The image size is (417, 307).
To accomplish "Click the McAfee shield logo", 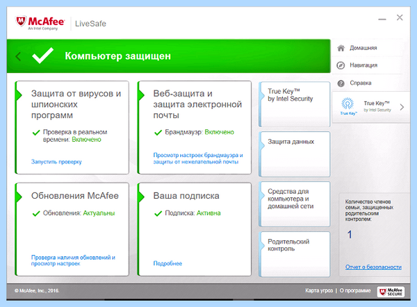I will (x=21, y=22).
